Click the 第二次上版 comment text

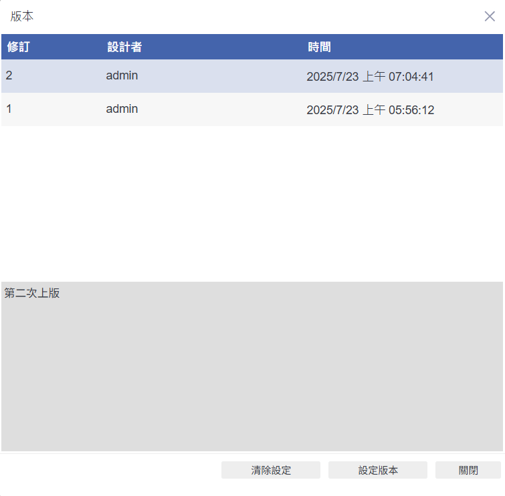pos(32,293)
